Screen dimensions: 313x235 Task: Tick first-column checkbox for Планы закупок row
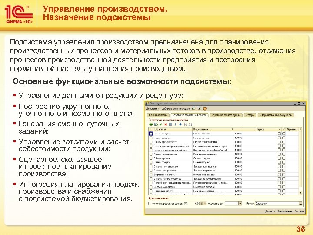tap(151, 138)
